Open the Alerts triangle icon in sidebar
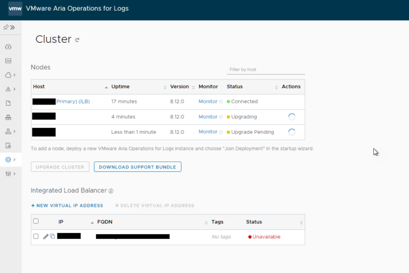 (9, 89)
